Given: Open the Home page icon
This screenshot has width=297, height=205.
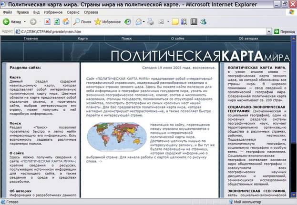Looking at the screenshot, I should [x=66, y=22].
